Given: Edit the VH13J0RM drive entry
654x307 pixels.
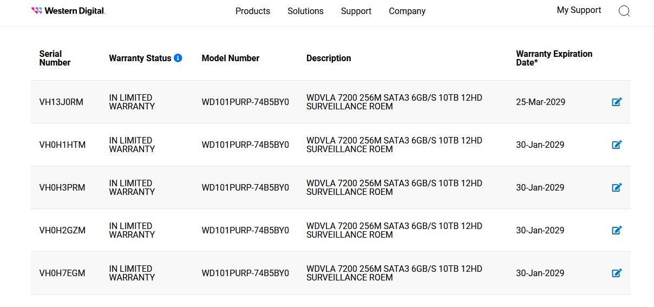Looking at the screenshot, I should coord(617,102).
